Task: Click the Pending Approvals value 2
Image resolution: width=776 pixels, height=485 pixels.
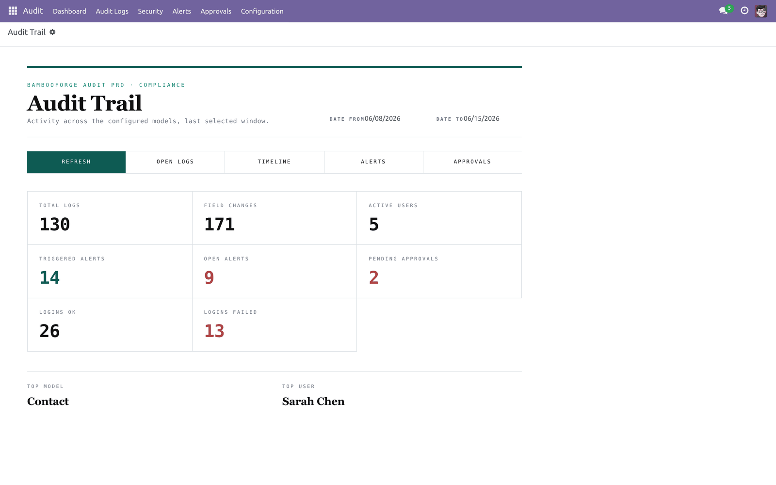Action: tap(374, 278)
